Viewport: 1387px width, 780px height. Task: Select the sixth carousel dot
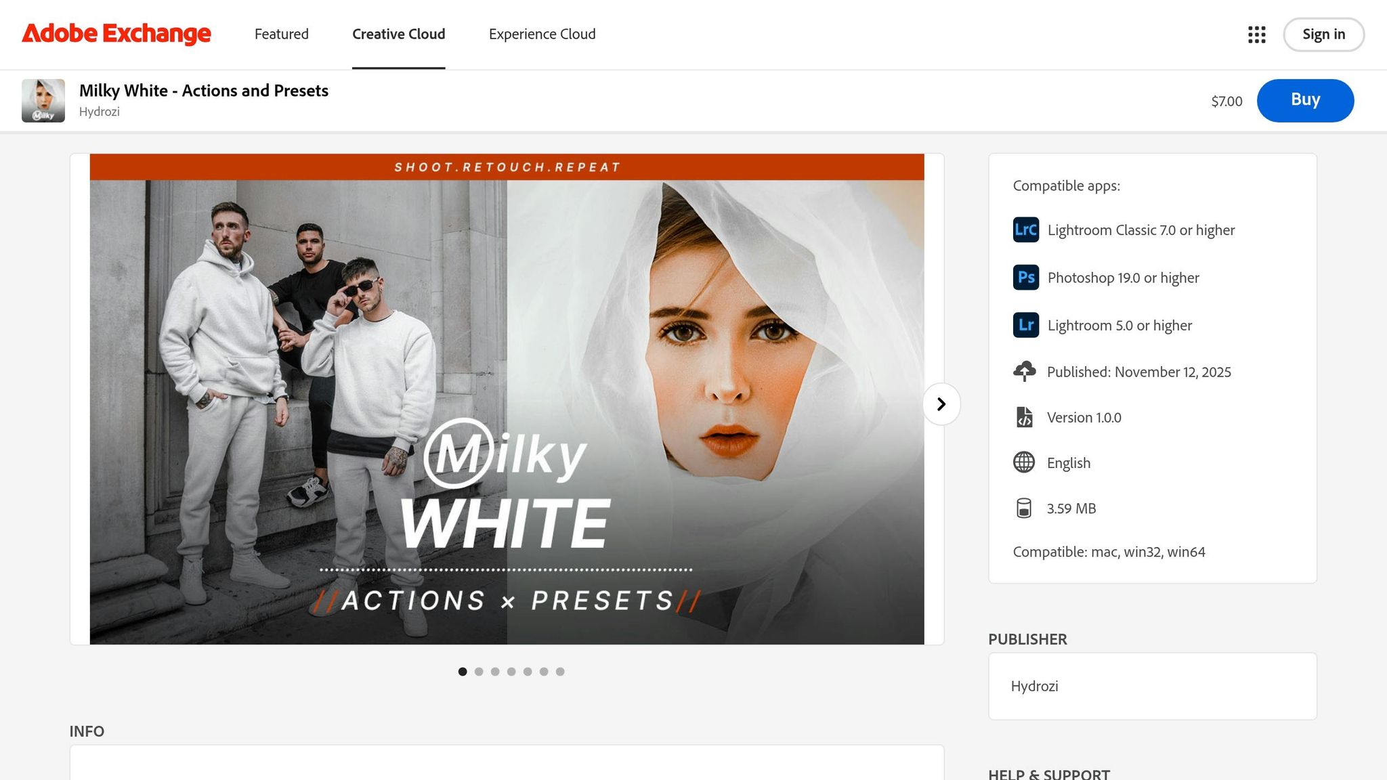coord(544,672)
